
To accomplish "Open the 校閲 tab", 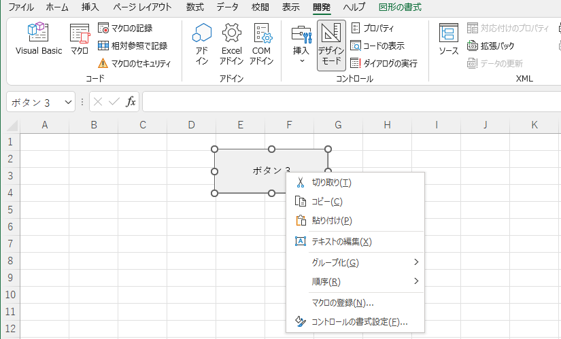I will [x=260, y=7].
